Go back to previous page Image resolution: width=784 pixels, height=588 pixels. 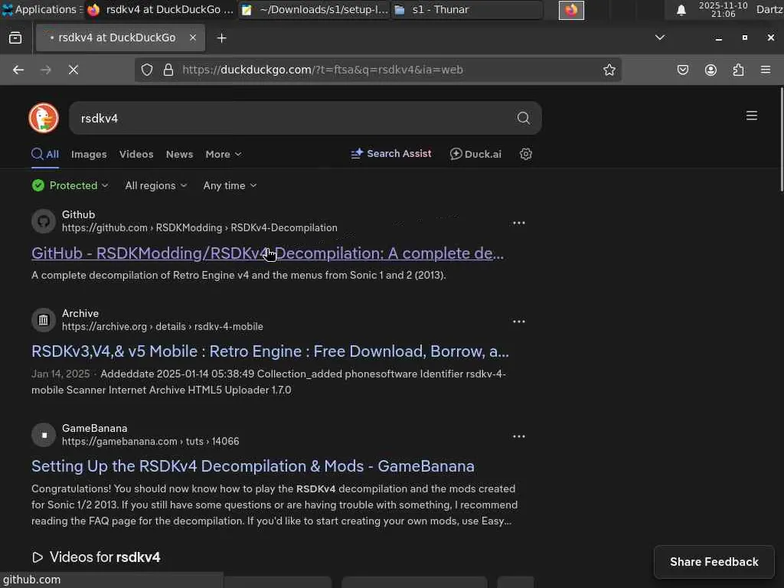18,70
